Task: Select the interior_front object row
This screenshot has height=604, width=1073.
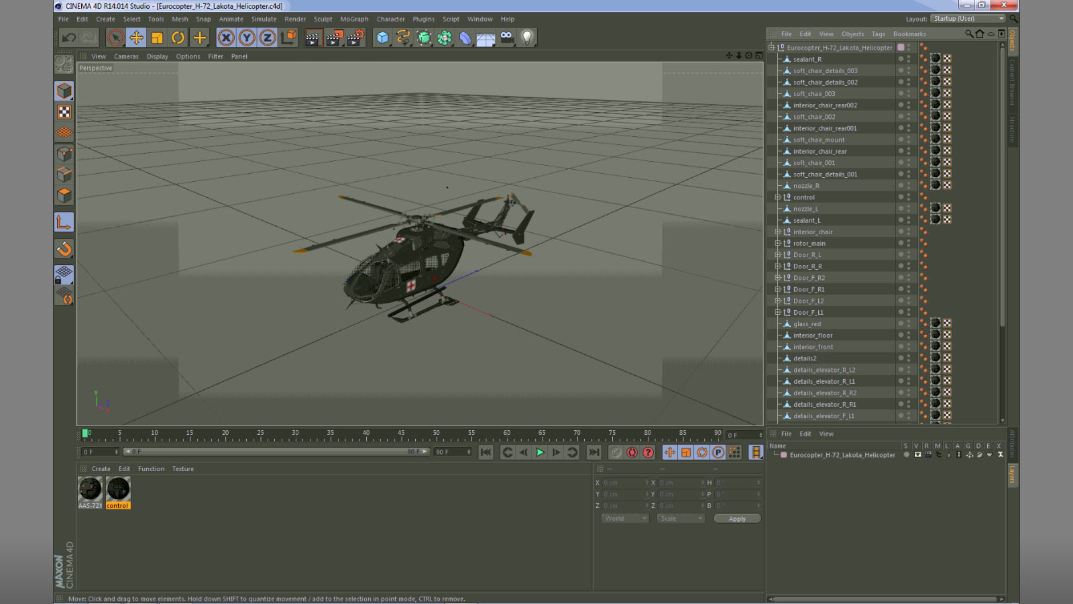Action: [x=832, y=347]
